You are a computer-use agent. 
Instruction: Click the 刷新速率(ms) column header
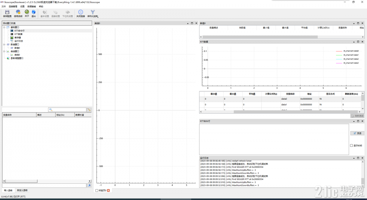click(x=351, y=94)
